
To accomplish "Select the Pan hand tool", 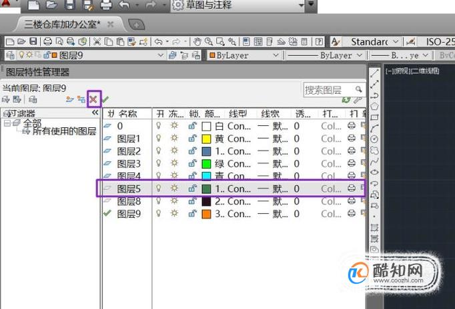I will [x=197, y=42].
